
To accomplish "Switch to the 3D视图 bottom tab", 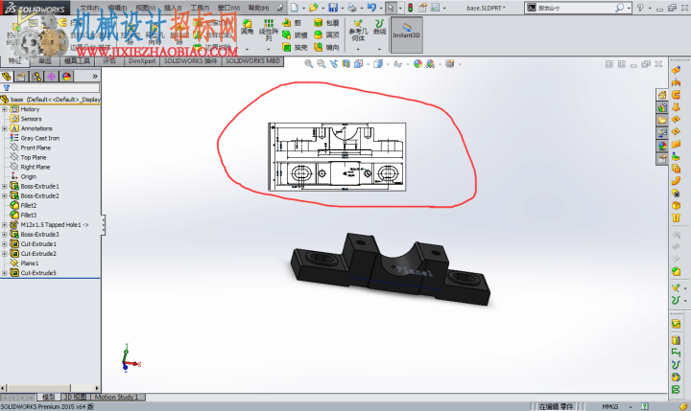I will point(75,397).
